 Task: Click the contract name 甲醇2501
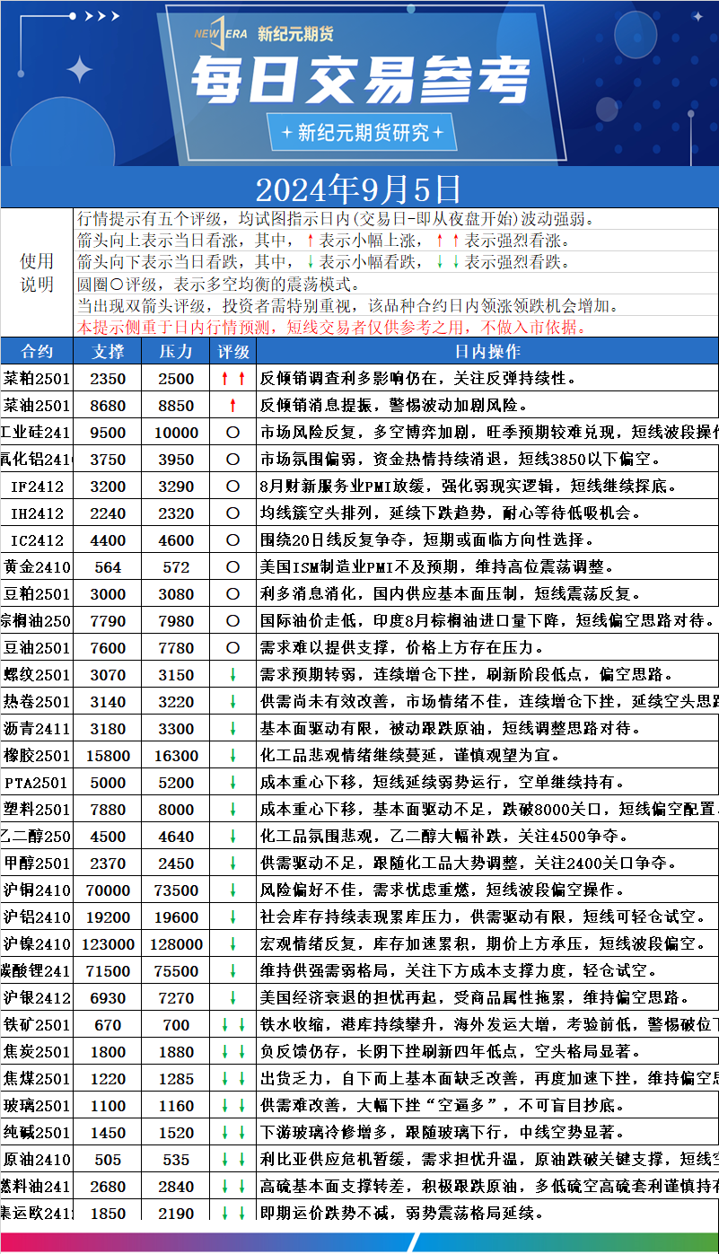click(x=37, y=864)
